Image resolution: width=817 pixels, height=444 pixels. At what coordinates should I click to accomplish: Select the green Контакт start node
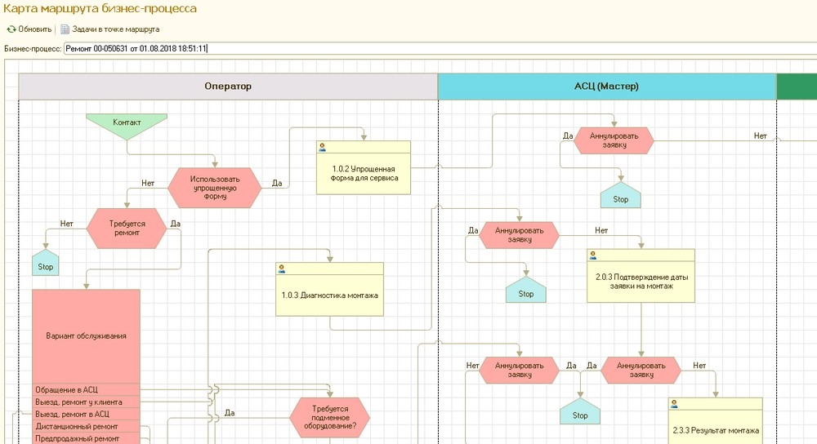tap(127, 124)
